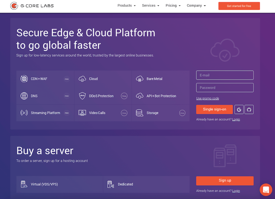Viewport: 275px width, 199px height.
Task: Click the TRIAL badge on DDoS Protection
Action: pos(124,96)
